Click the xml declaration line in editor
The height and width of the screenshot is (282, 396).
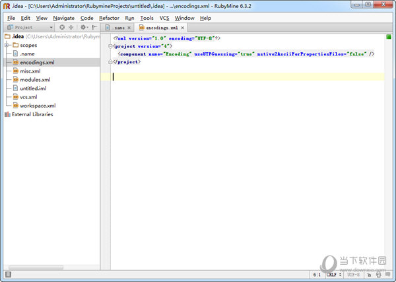click(x=167, y=38)
